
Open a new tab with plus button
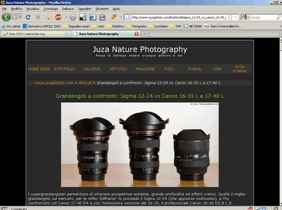(145, 34)
